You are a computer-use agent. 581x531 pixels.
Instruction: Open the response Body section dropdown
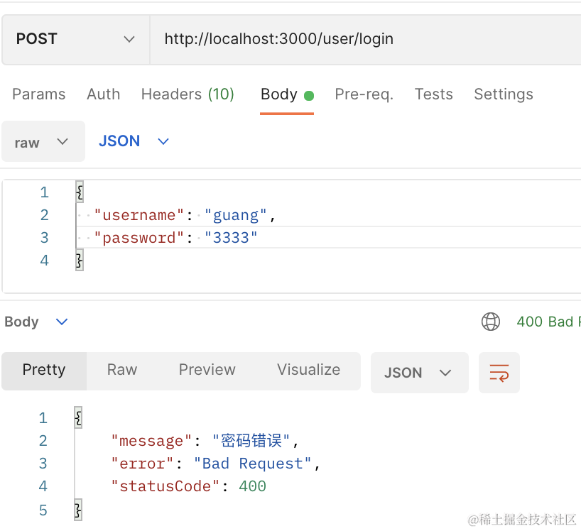click(36, 322)
